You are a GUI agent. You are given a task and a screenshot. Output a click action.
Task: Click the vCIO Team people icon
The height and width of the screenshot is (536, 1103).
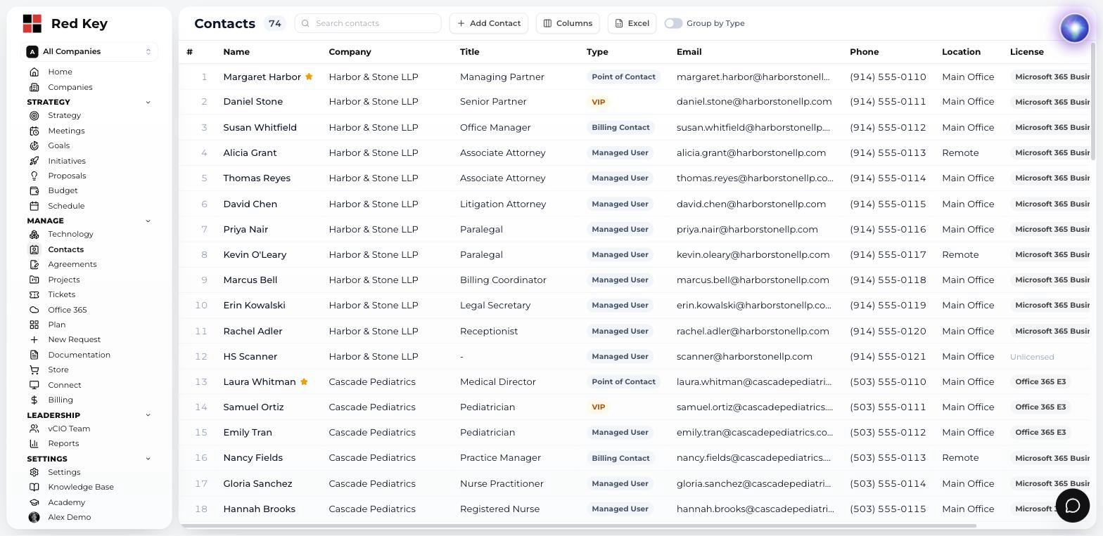[34, 429]
